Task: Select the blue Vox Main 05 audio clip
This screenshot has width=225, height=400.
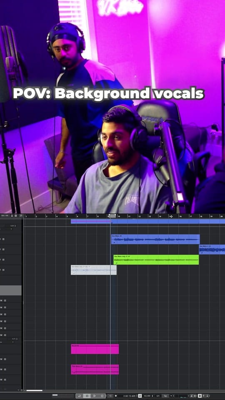Action: pos(155,239)
